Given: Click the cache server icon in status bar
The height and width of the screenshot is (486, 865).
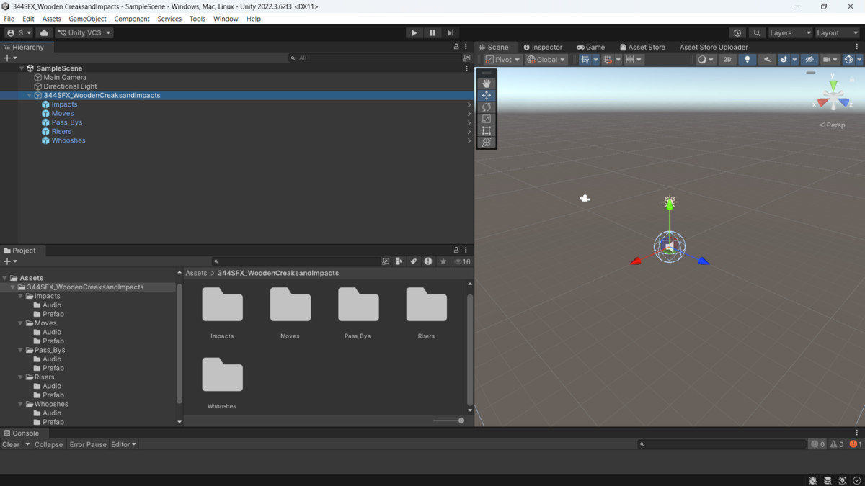Looking at the screenshot, I should pos(828,480).
